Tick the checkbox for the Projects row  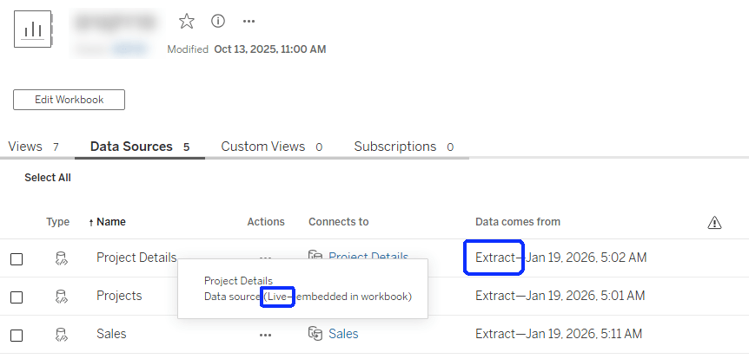pos(17,297)
